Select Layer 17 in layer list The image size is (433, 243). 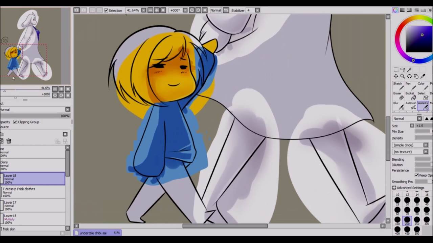(32, 206)
